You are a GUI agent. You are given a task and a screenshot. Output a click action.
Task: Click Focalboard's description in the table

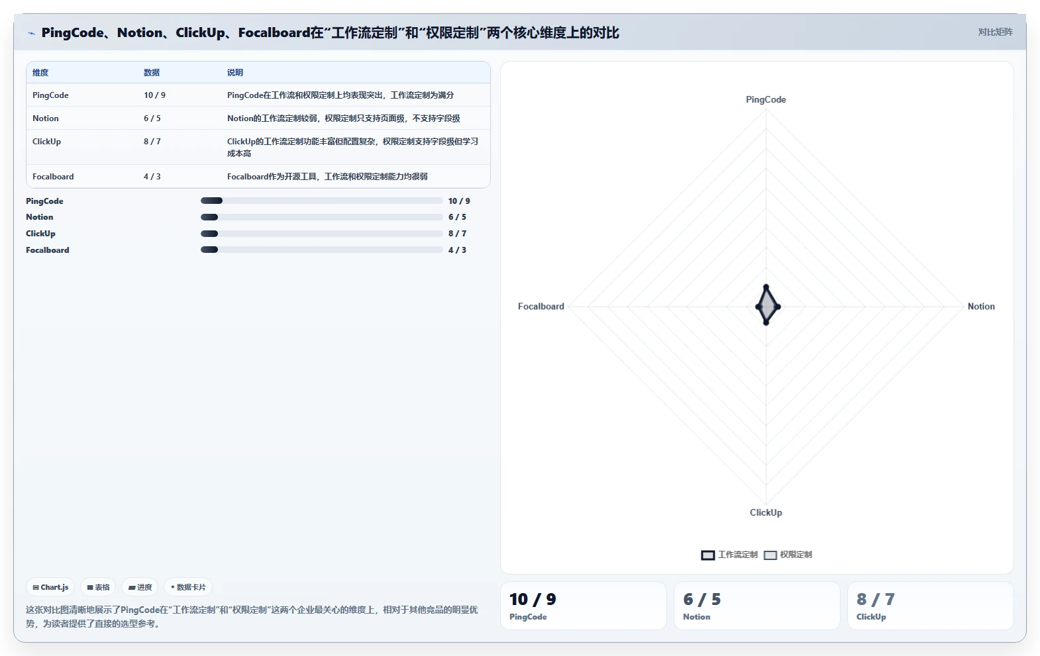(327, 177)
